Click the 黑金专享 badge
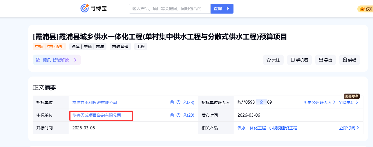373x147 pixels. pyautogui.click(x=352, y=96)
